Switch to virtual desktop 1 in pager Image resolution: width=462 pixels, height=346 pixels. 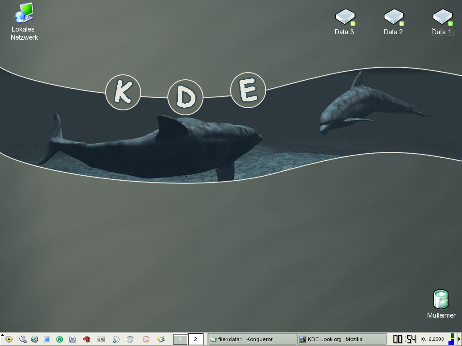[x=180, y=339]
